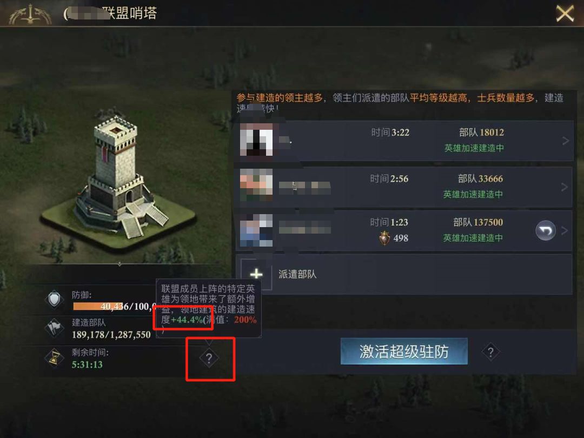Open second player's avatar thumbnail
The height and width of the screenshot is (438, 584).
click(256, 185)
